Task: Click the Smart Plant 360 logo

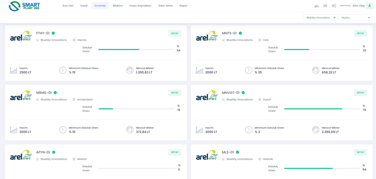Action: [x=24, y=6]
